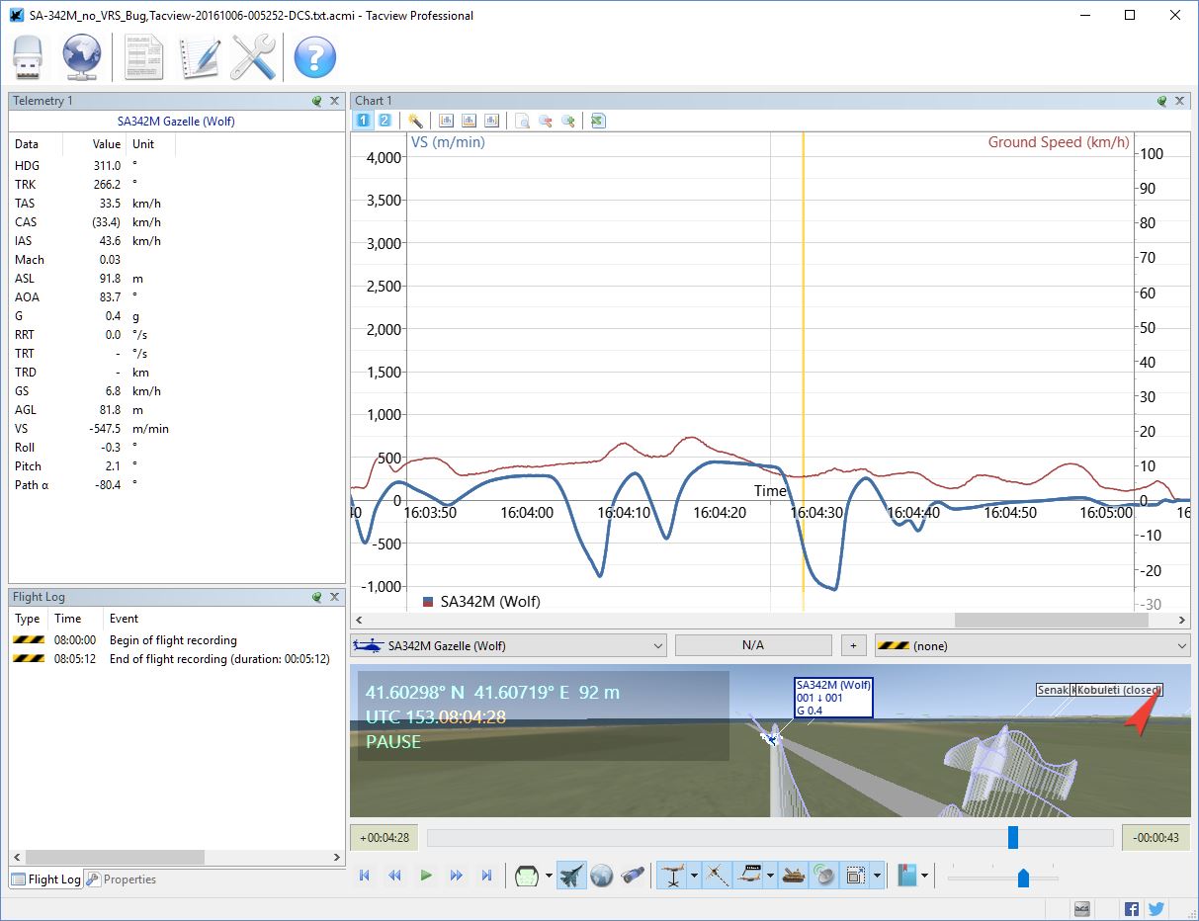The height and width of the screenshot is (921, 1199).
Task: Click the magic wand auto-fit chart tool
Action: click(416, 121)
